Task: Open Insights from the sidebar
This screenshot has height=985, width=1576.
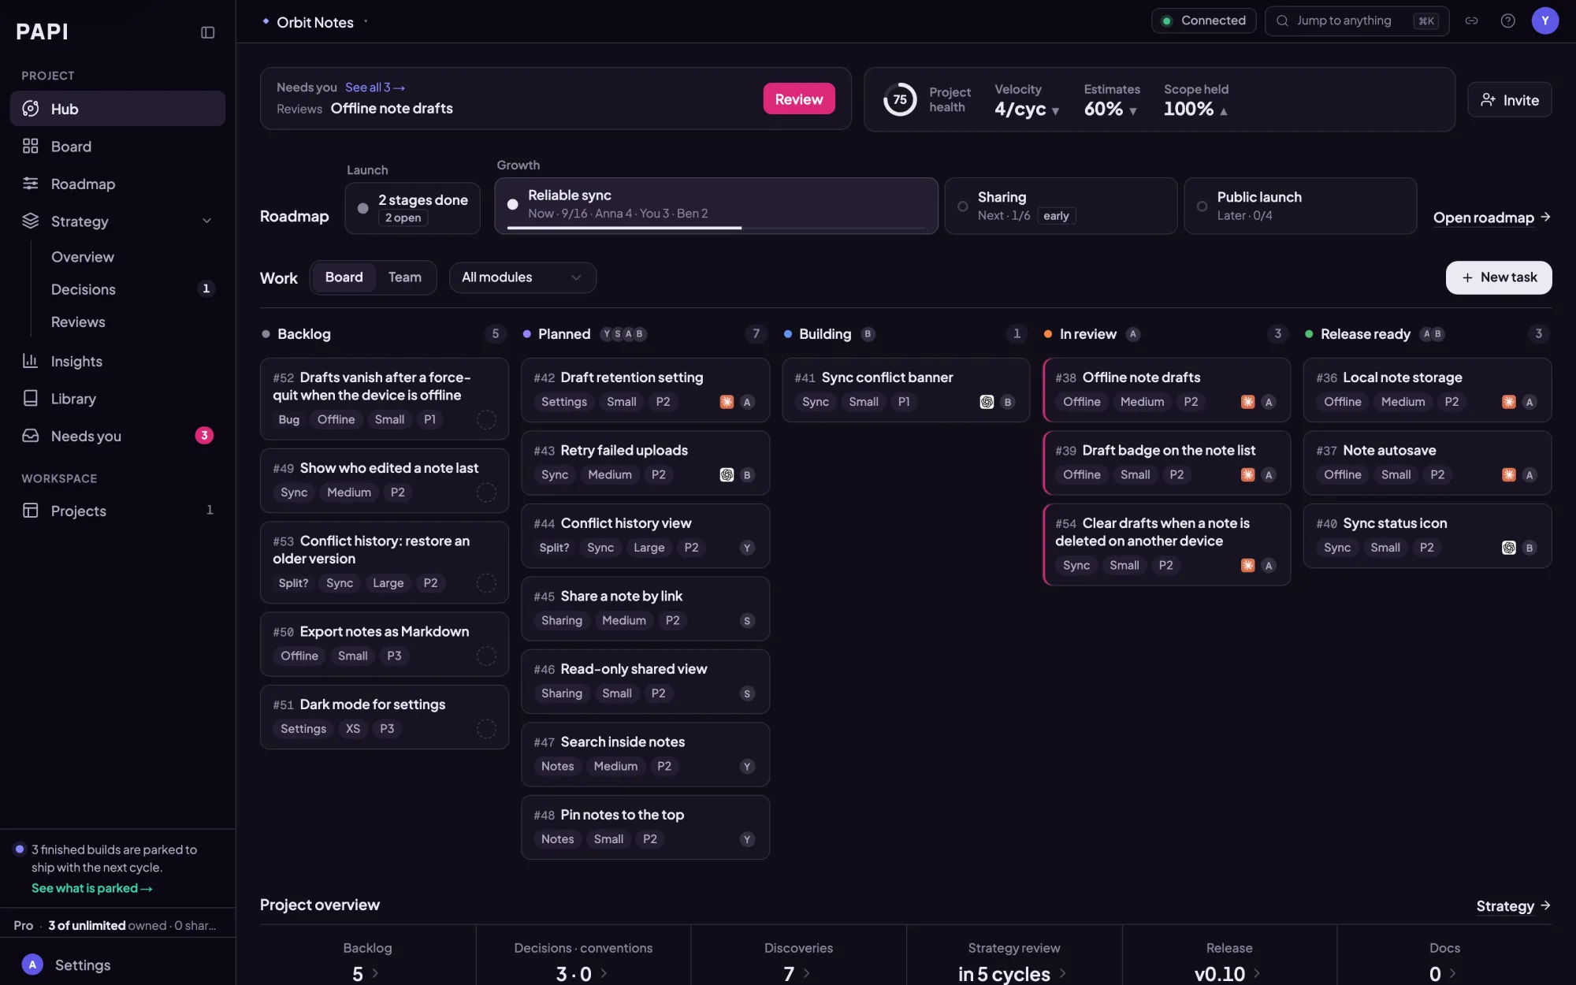Action: click(117, 361)
